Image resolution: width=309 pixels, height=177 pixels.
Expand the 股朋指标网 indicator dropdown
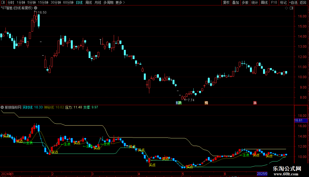[x=2, y=107]
